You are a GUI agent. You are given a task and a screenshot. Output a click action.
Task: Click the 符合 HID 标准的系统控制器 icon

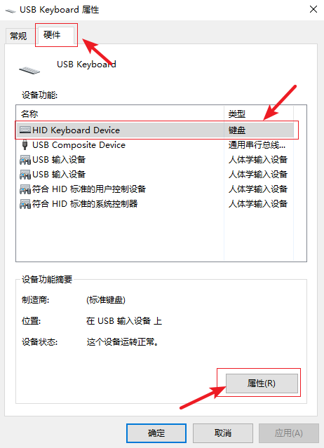[25, 204]
